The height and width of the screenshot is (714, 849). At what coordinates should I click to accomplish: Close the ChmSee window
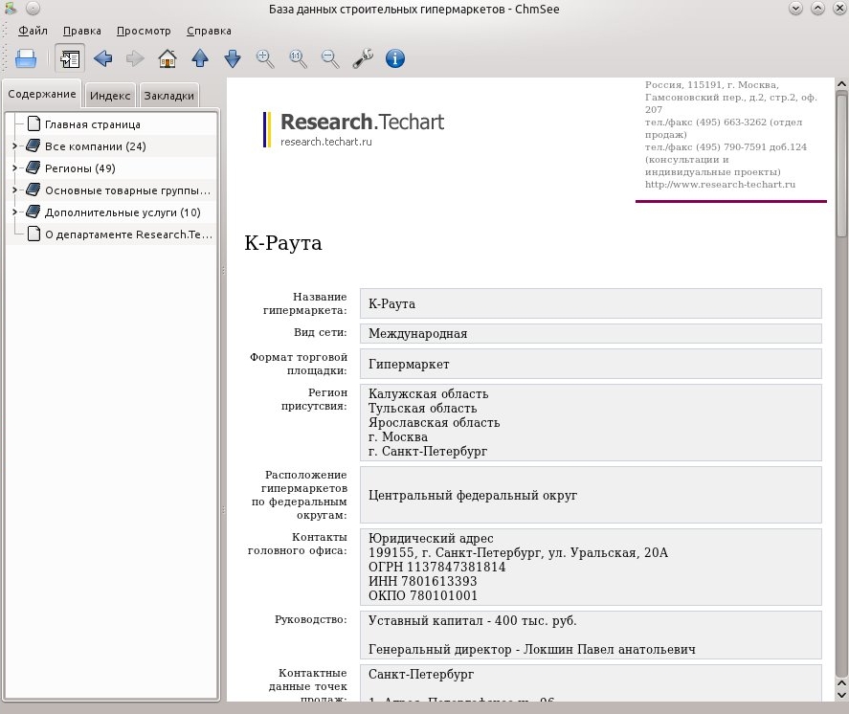tap(839, 8)
